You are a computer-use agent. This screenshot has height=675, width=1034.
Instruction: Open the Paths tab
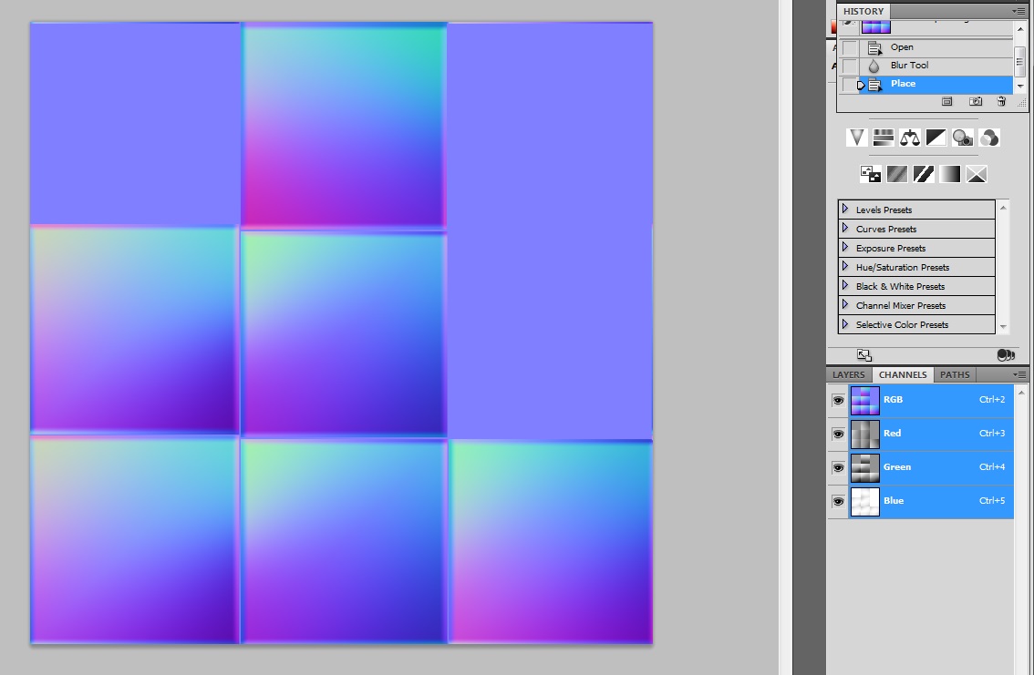coord(955,374)
